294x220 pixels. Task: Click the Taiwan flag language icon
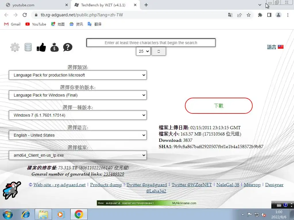point(281,47)
